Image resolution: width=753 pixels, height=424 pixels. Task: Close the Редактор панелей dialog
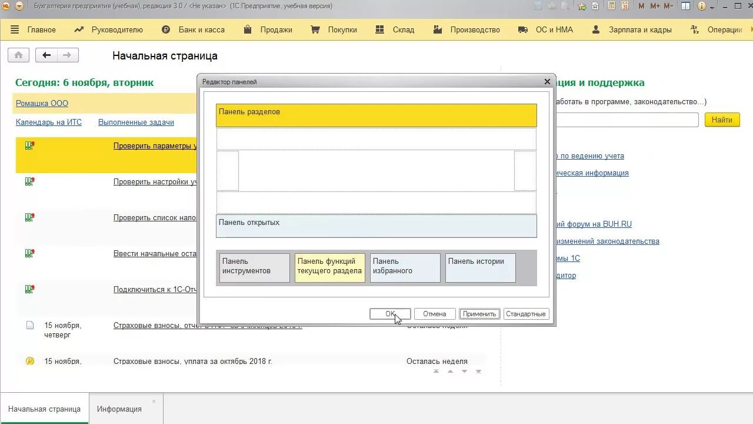tap(547, 82)
